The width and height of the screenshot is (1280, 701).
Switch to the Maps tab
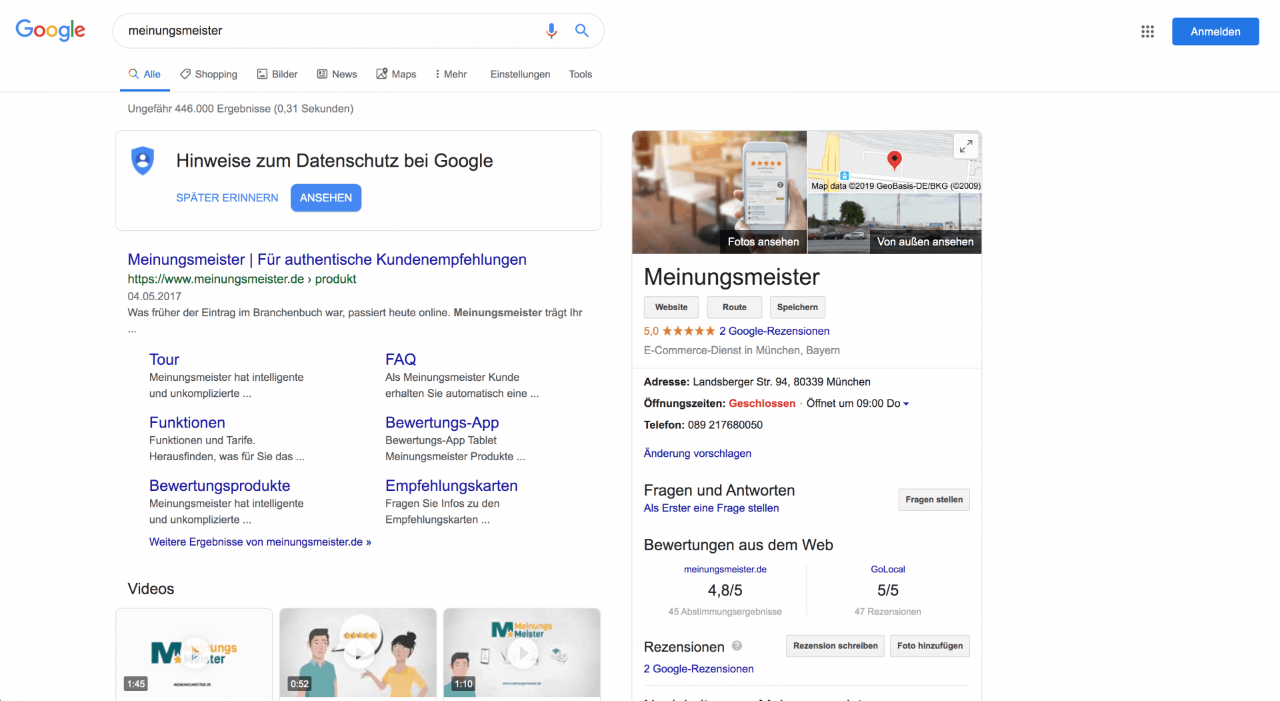coord(396,74)
